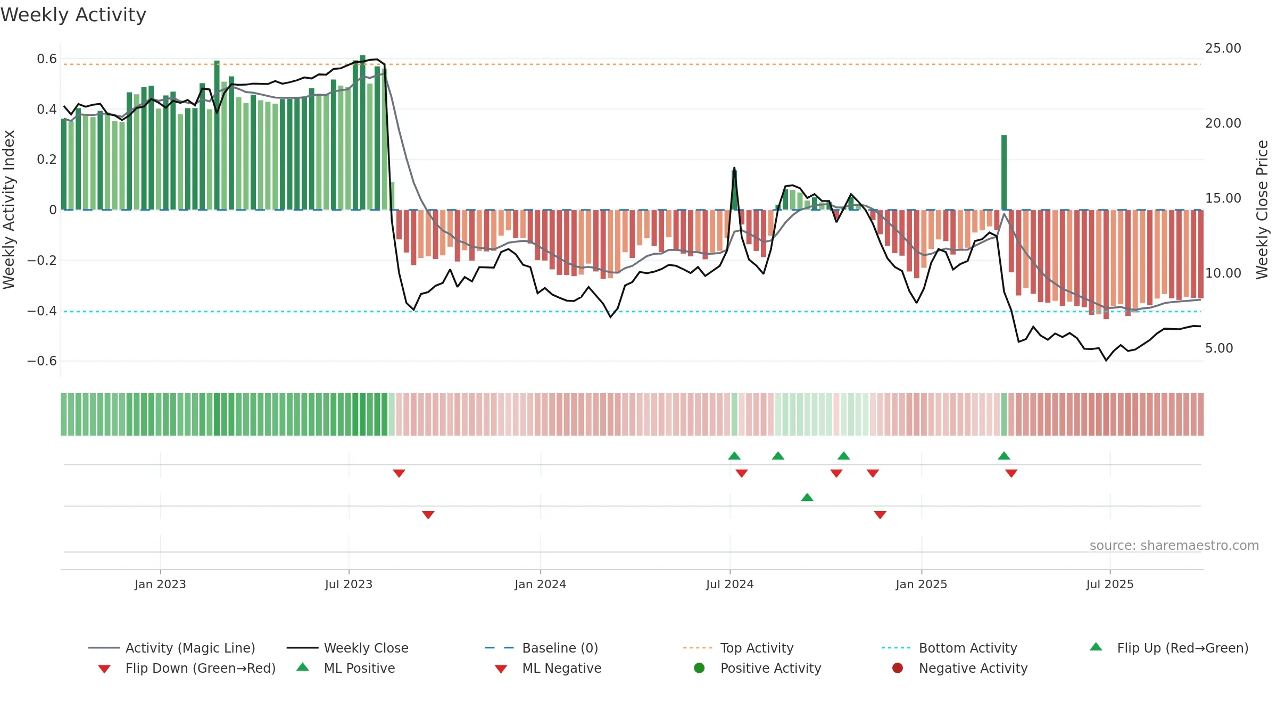Click the −0.4 activity axis tick
Screen dimensions: 1277x718
[42, 311]
